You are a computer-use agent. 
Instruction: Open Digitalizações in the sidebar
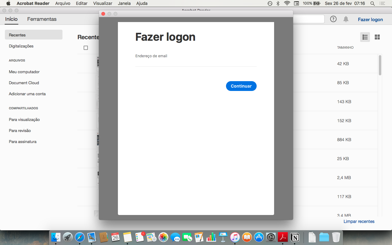(x=21, y=46)
